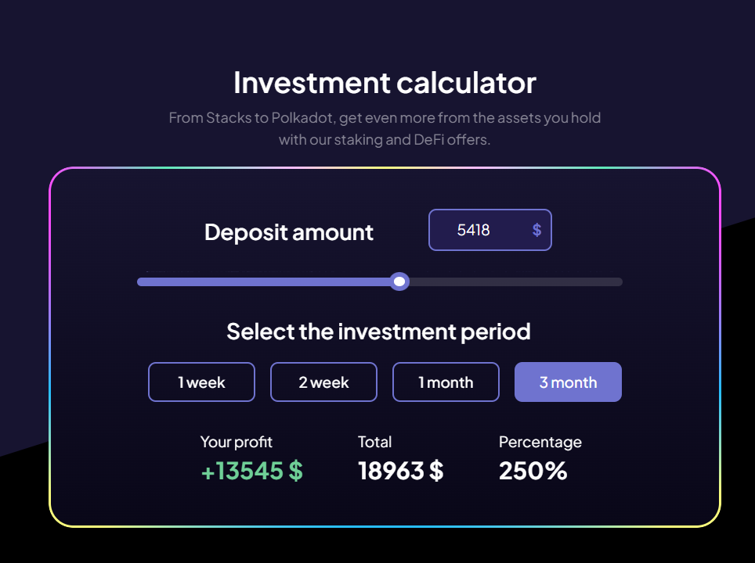Choose the 2 week period option
This screenshot has height=563, width=755.
click(323, 382)
